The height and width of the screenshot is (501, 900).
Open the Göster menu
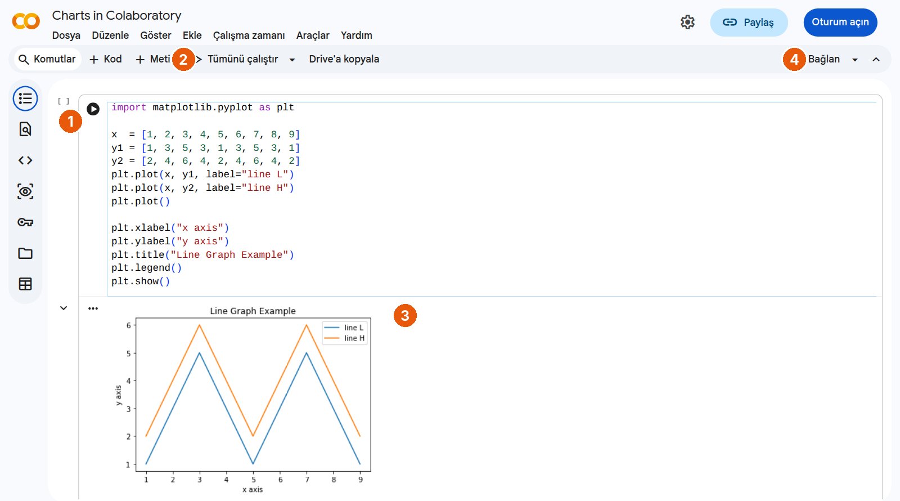point(156,35)
